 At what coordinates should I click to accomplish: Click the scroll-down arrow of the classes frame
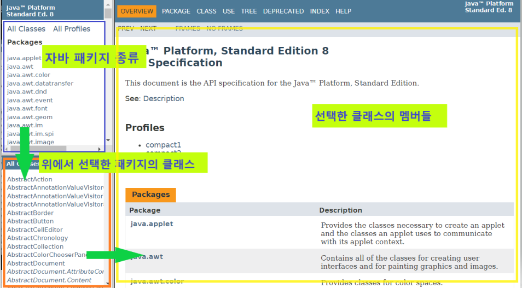pyautogui.click(x=108, y=284)
